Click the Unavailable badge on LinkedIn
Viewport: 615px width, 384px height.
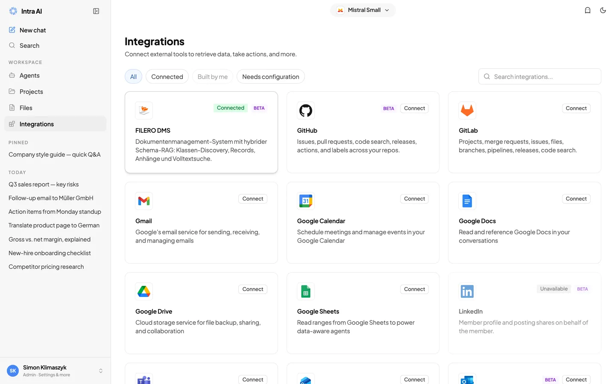click(554, 289)
